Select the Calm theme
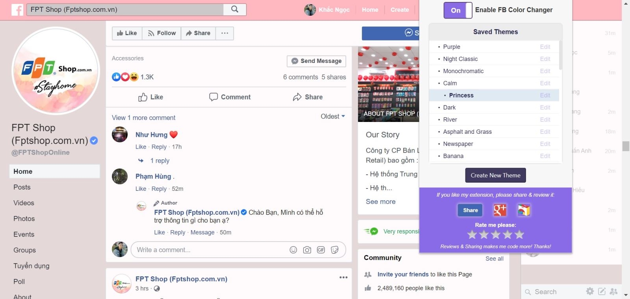 coord(450,83)
